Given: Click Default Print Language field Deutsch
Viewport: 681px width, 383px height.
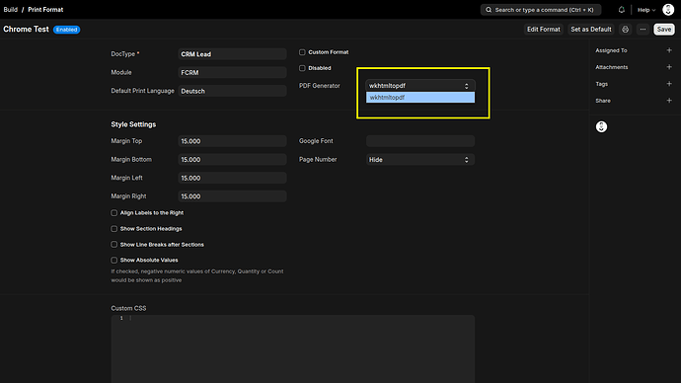Looking at the screenshot, I should (232, 91).
